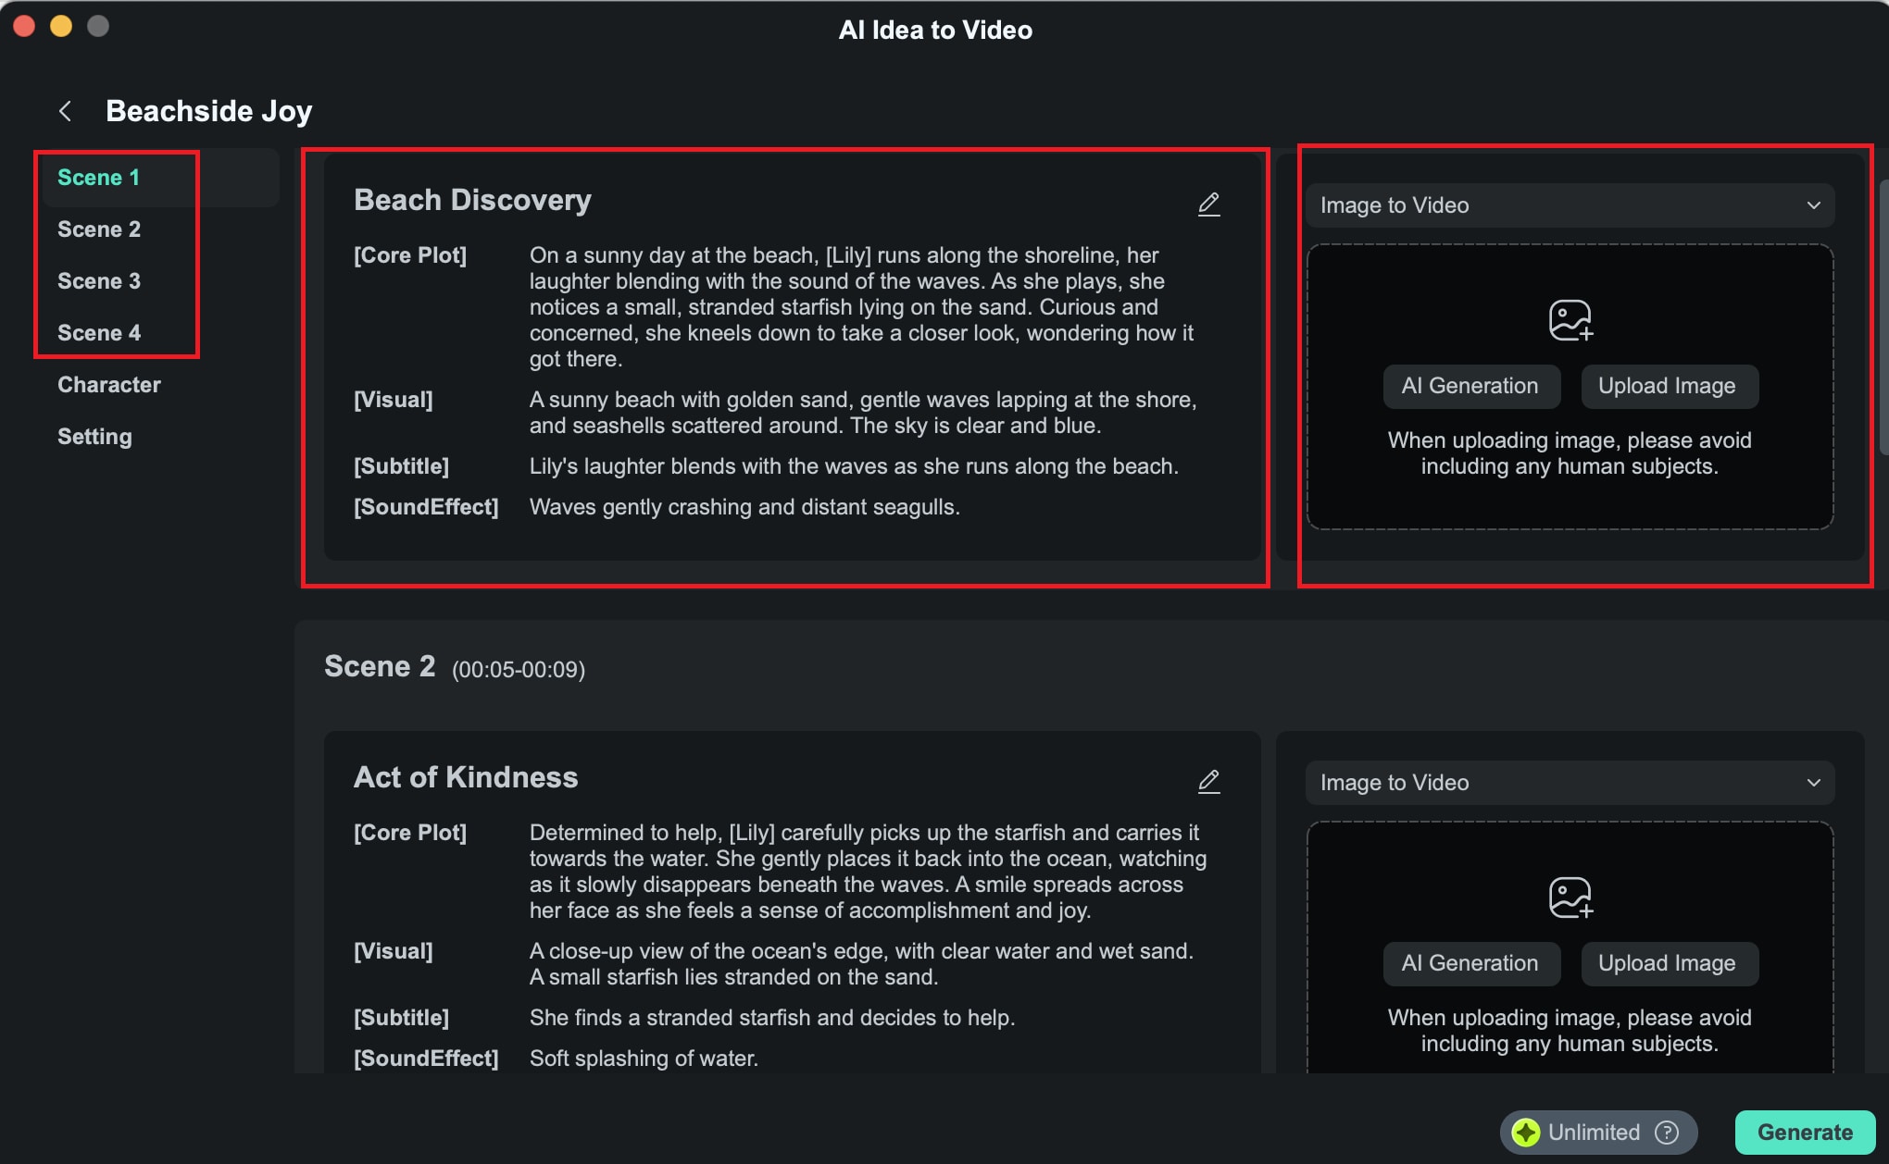The image size is (1889, 1164).
Task: Click the add-image icon in Scene 2 panel
Action: (1570, 898)
